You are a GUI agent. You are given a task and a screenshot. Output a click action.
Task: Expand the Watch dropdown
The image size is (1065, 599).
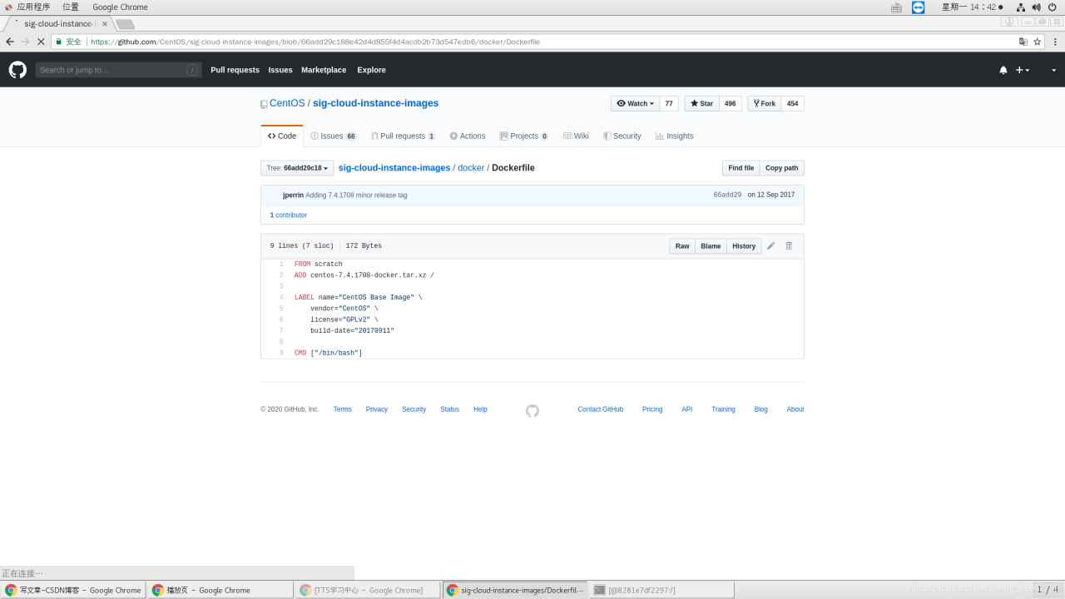(x=636, y=103)
